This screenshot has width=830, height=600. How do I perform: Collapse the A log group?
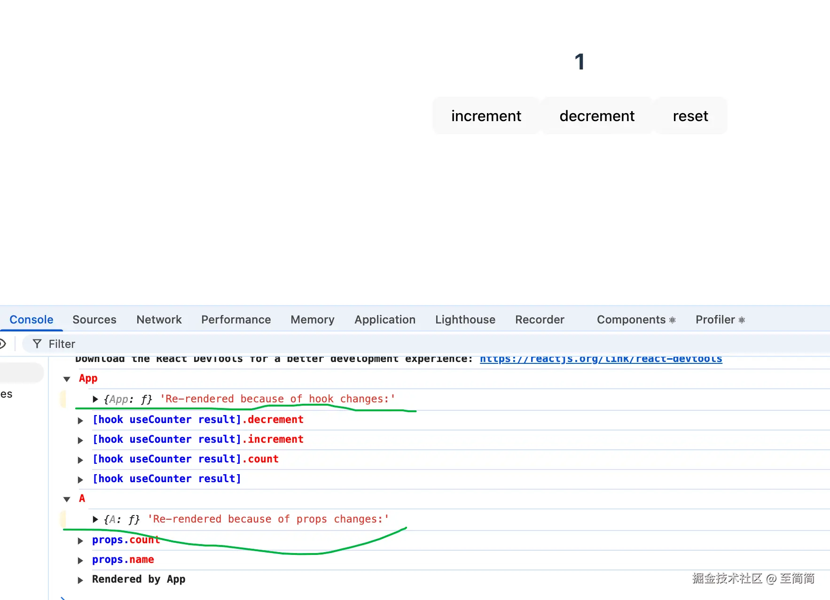(x=67, y=499)
